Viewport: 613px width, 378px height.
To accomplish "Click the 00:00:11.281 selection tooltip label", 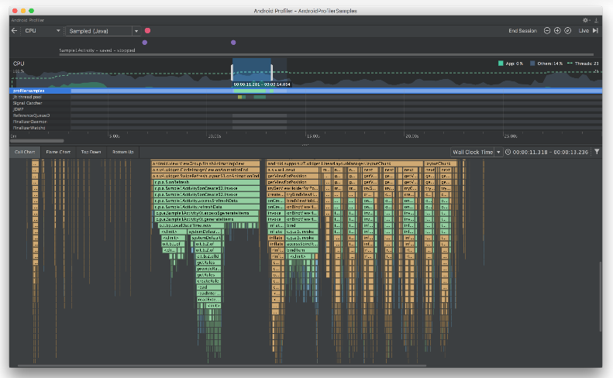I will pyautogui.click(x=261, y=84).
